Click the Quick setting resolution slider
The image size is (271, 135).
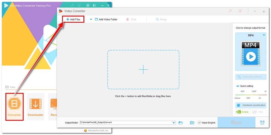251,94
